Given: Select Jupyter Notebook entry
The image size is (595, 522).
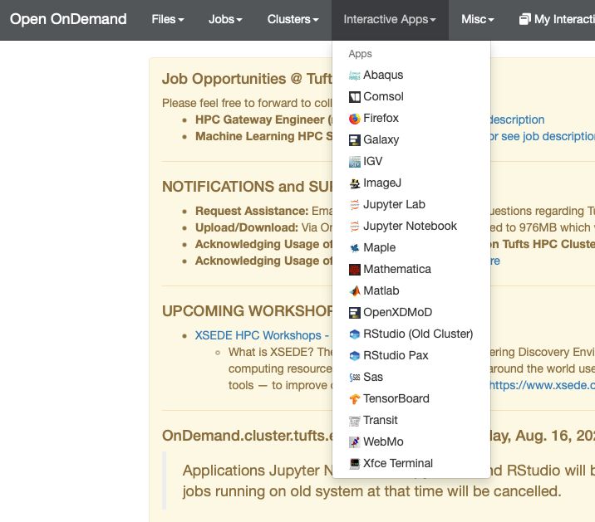Looking at the screenshot, I should point(411,227).
